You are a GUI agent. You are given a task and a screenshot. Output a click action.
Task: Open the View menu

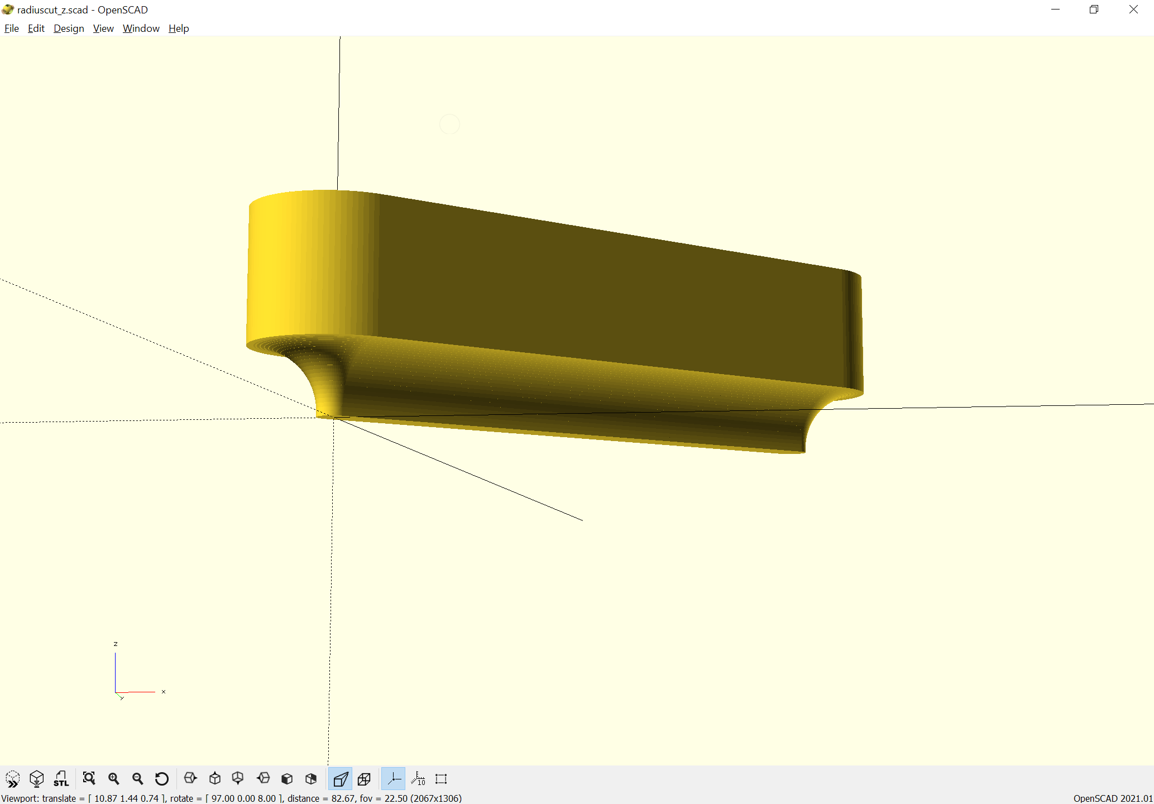(x=103, y=28)
